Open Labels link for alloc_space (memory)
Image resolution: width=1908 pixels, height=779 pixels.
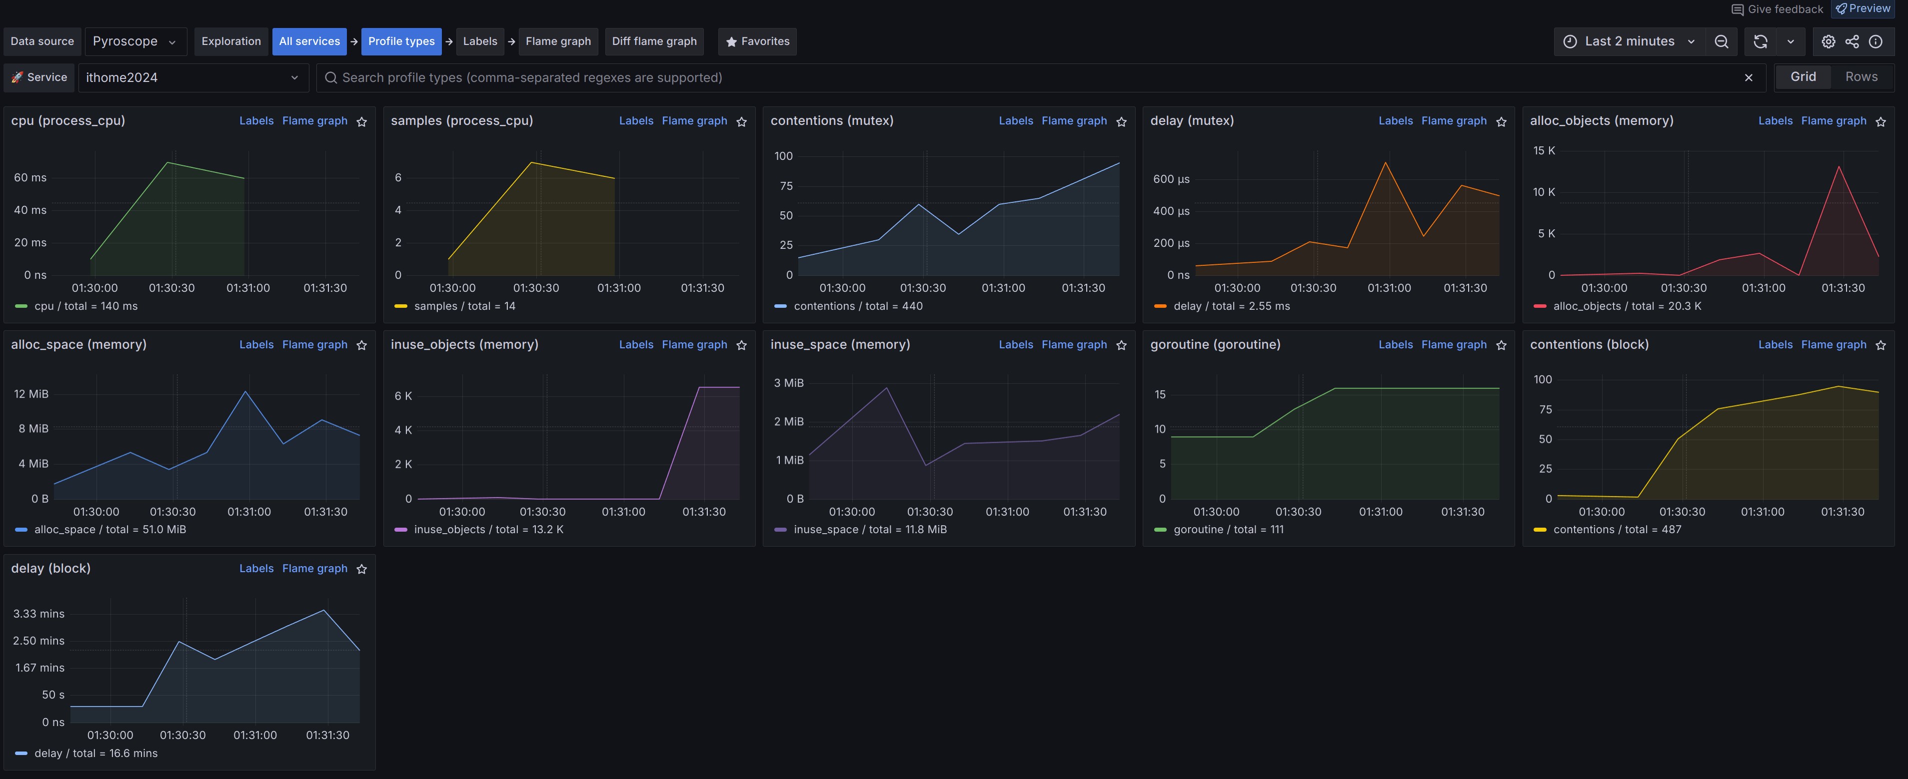[x=256, y=344]
